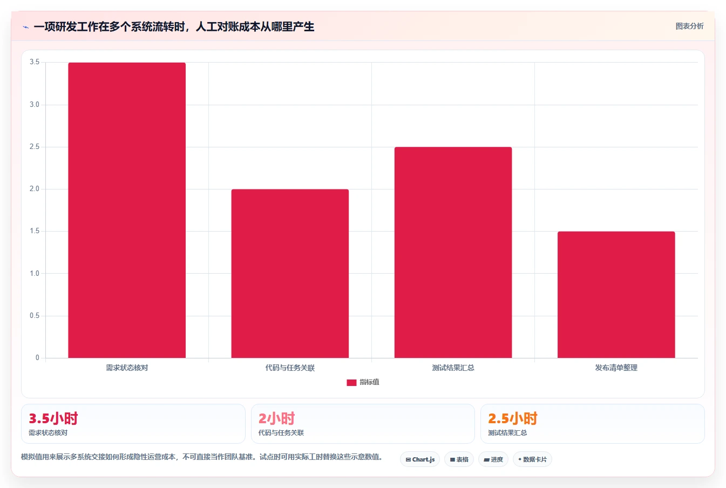
Task: Open the 3.5小时 data card
Action: [133, 424]
